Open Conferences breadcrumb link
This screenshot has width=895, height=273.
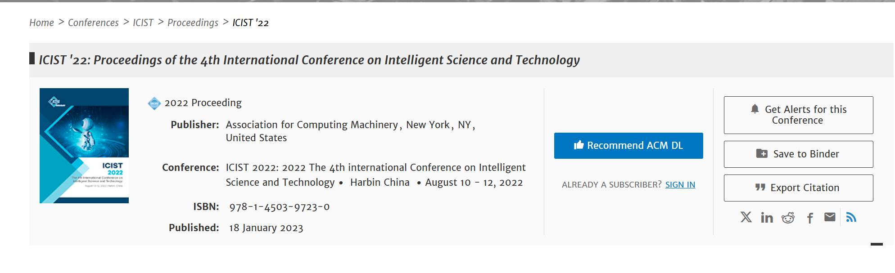click(x=93, y=22)
